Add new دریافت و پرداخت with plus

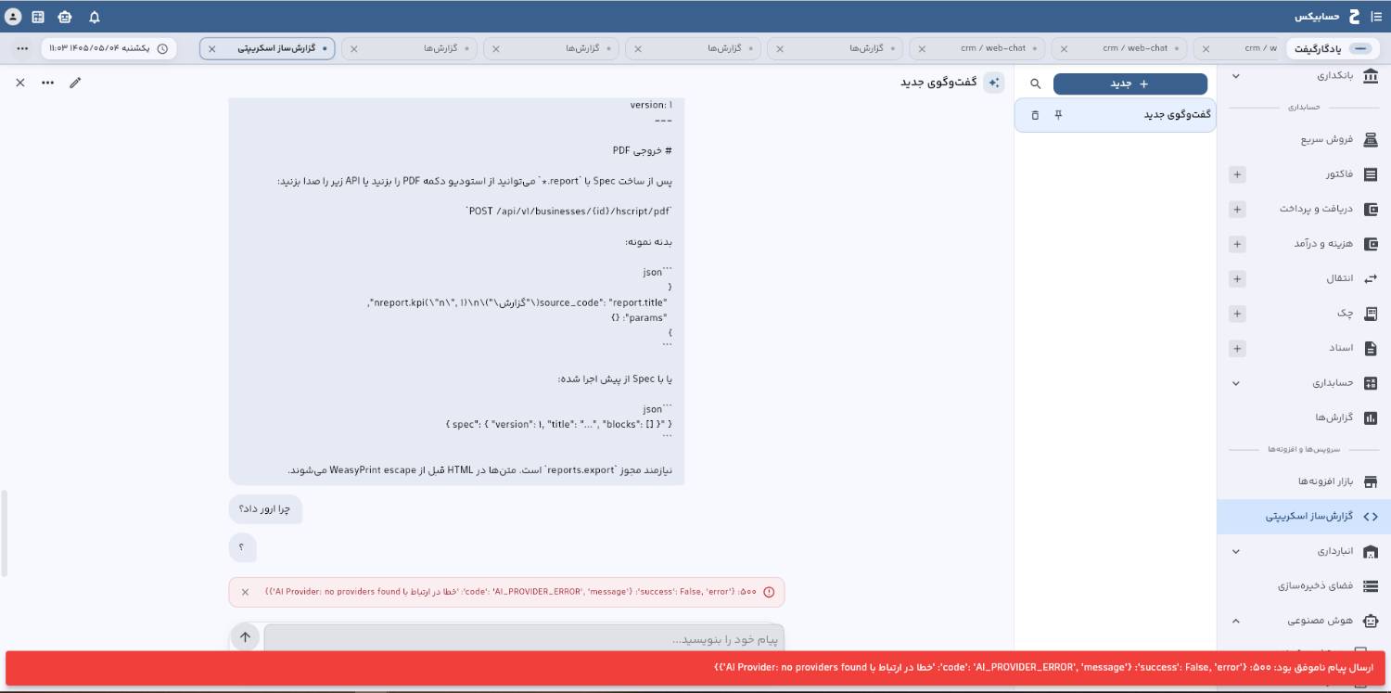coord(1237,209)
